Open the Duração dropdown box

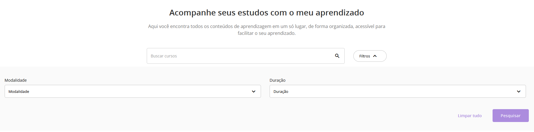(x=397, y=91)
